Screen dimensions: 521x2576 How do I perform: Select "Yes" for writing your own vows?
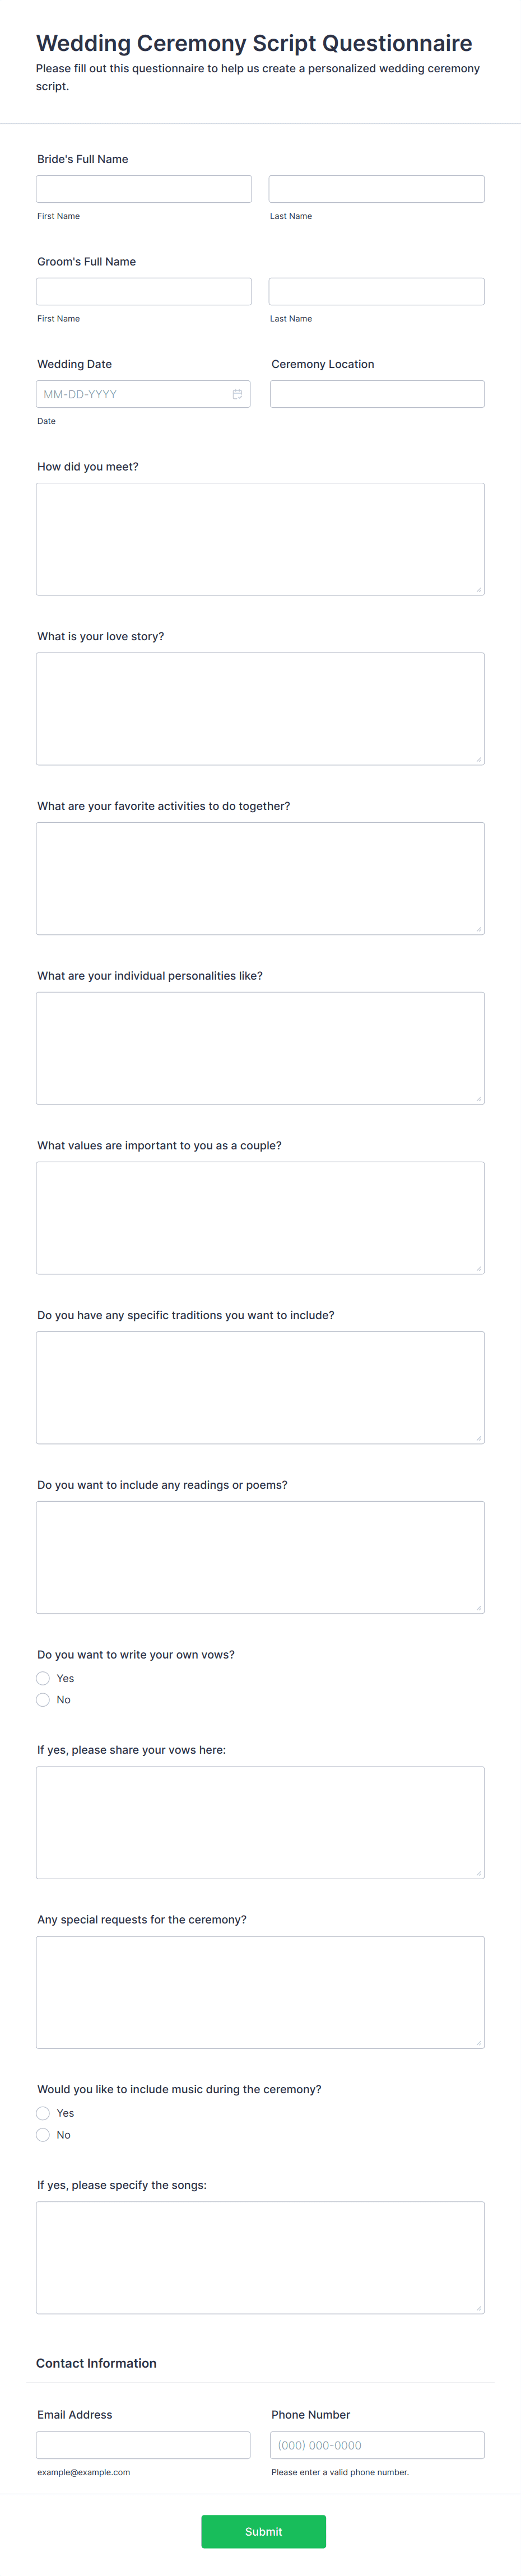coord(43,1678)
